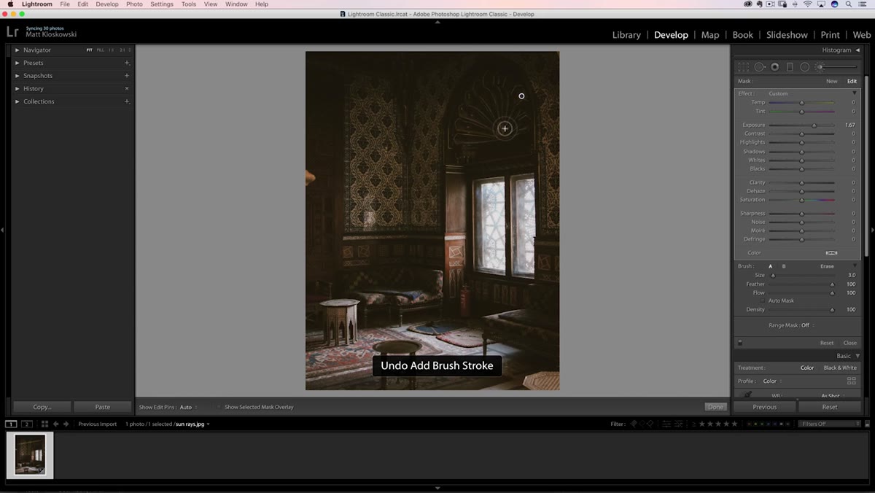Enable the Auto Mask checkbox

click(763, 300)
